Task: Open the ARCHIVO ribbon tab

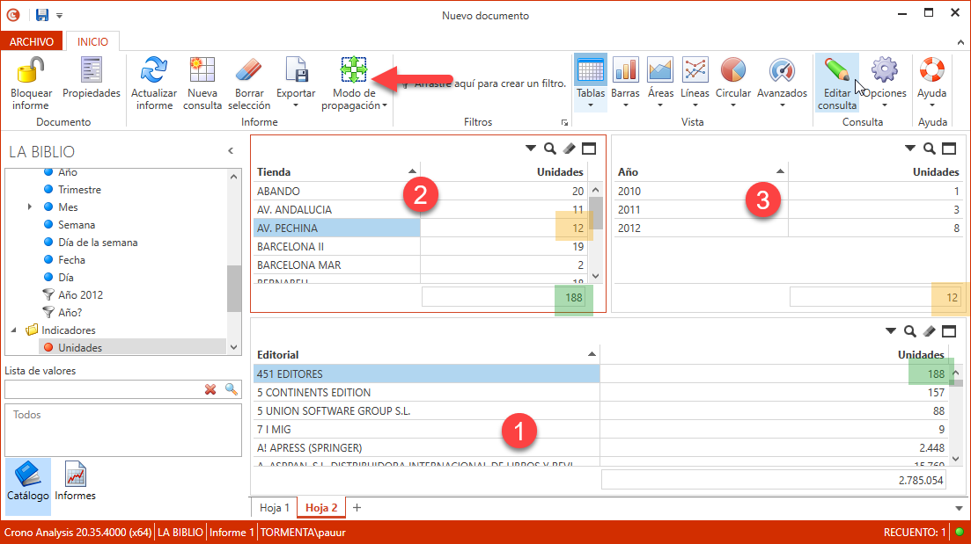Action: coord(33,41)
